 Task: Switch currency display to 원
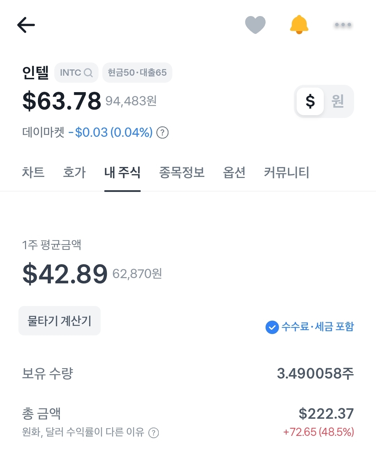(x=338, y=101)
